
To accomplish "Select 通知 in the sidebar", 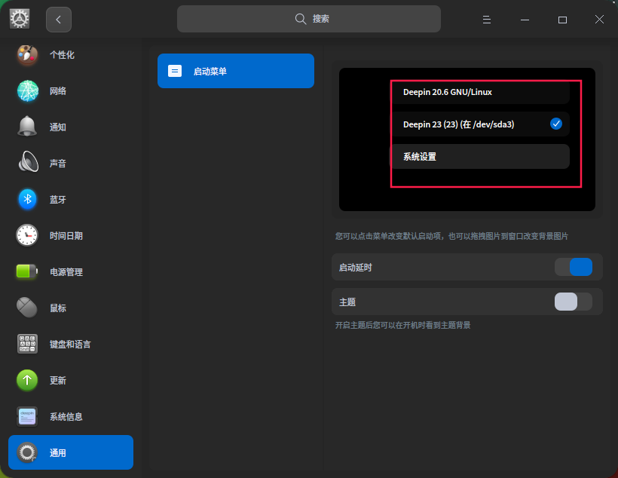I will pos(71,127).
